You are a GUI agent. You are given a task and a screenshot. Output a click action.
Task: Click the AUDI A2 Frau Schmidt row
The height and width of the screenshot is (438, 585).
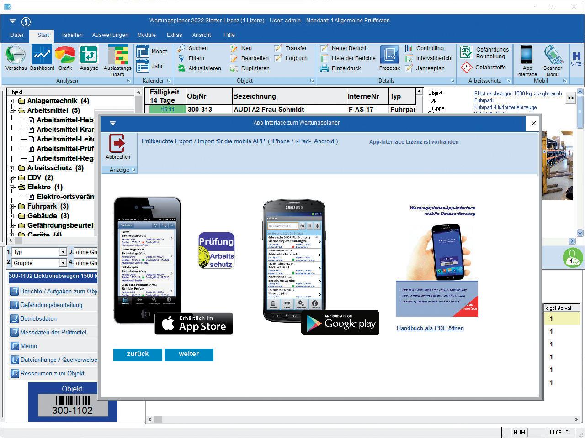coord(282,109)
